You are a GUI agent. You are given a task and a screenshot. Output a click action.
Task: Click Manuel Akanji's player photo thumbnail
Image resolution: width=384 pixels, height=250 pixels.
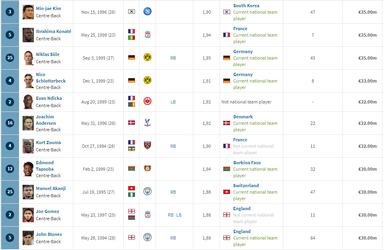tap(28, 192)
